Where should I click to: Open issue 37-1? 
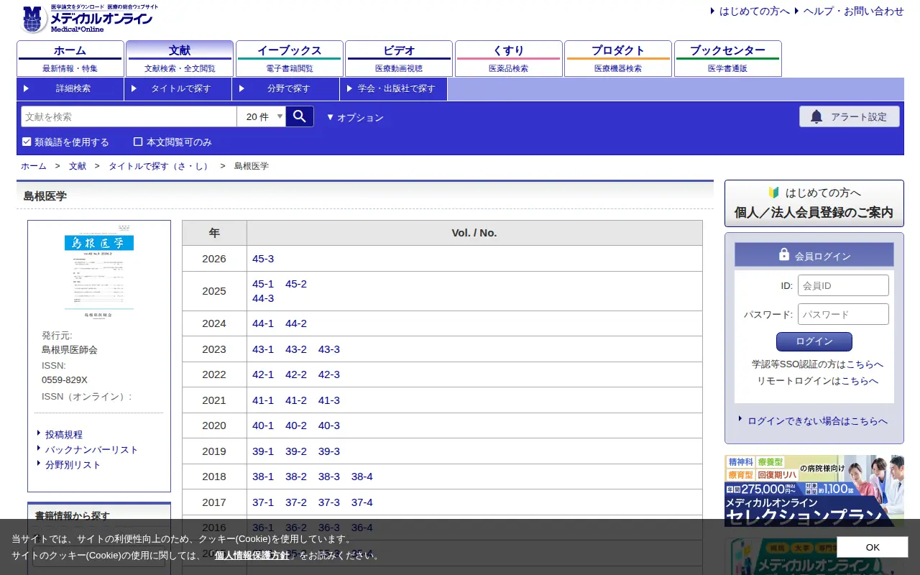[263, 502]
